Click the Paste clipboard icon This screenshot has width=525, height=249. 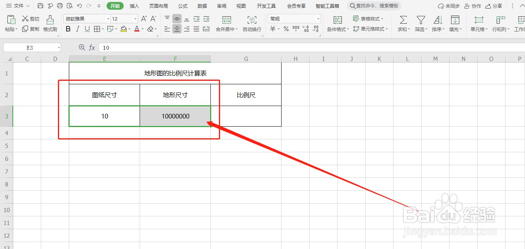tap(11, 19)
